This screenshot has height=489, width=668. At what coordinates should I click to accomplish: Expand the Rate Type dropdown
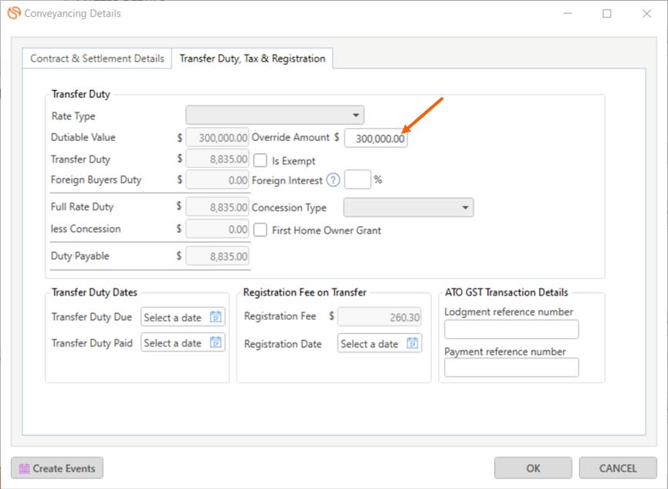275,116
